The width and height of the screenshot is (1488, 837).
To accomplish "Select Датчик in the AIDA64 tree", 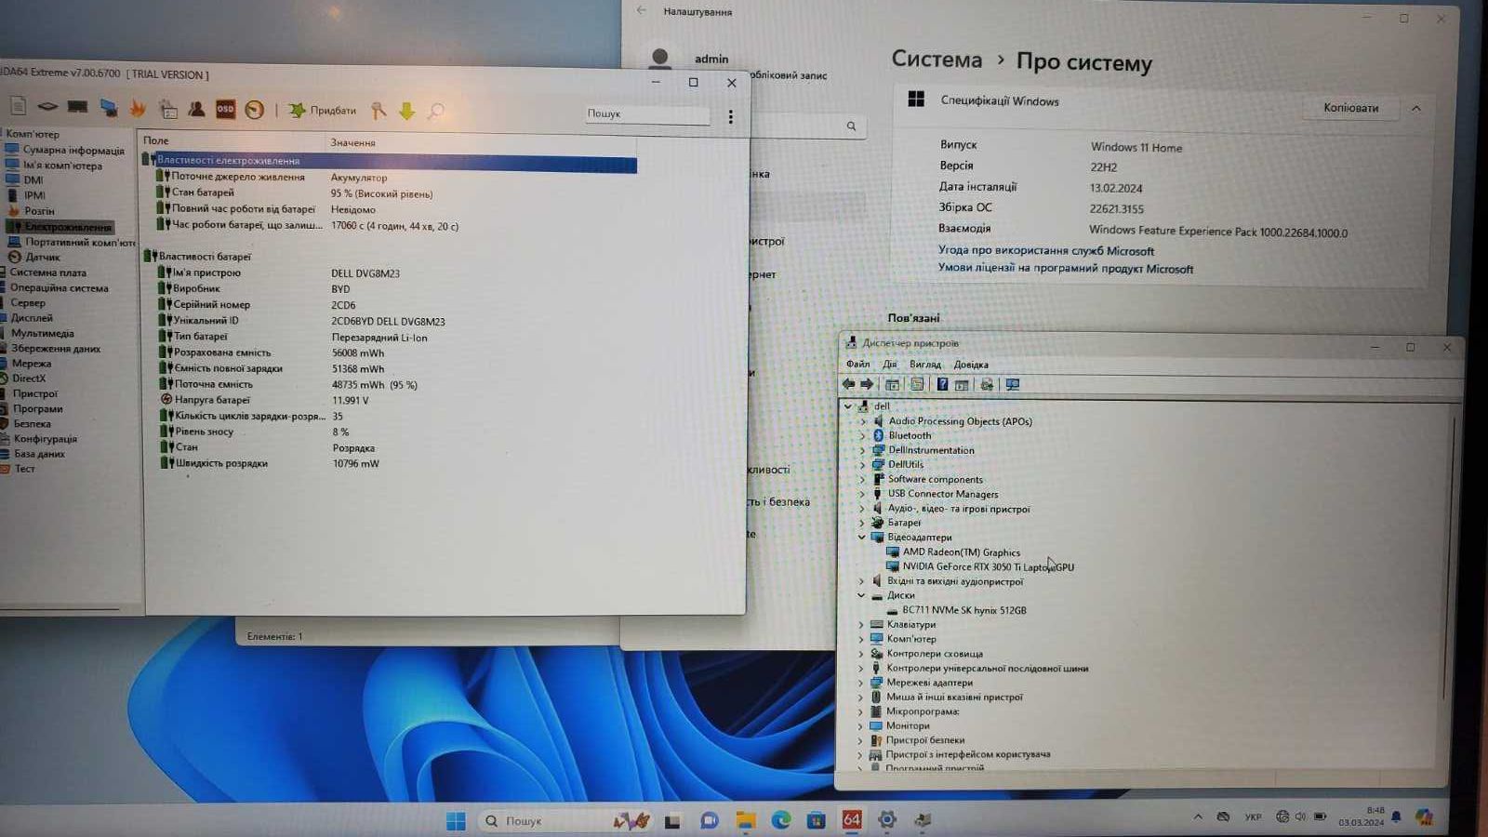I will 42,258.
